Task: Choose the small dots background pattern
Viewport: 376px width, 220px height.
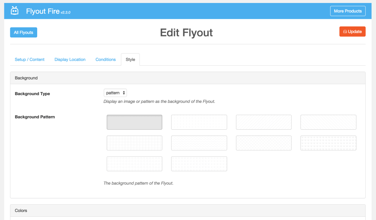Action: 199,122
